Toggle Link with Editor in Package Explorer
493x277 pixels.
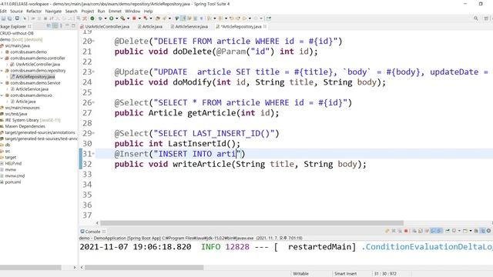coord(55,26)
